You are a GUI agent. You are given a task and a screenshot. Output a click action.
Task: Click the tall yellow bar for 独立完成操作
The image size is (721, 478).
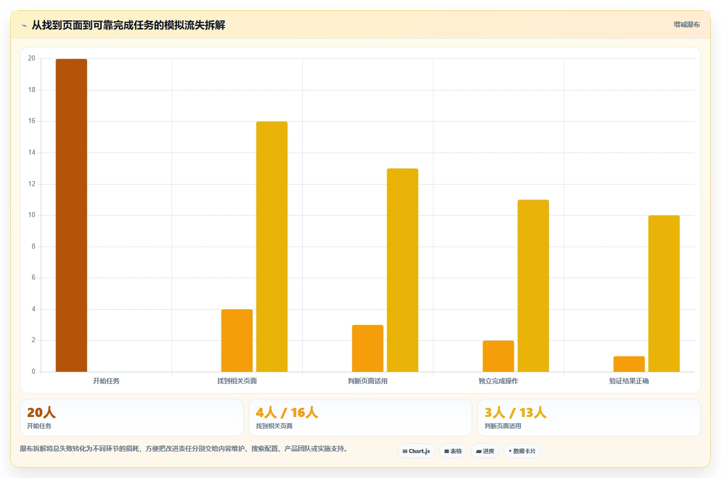[533, 286]
